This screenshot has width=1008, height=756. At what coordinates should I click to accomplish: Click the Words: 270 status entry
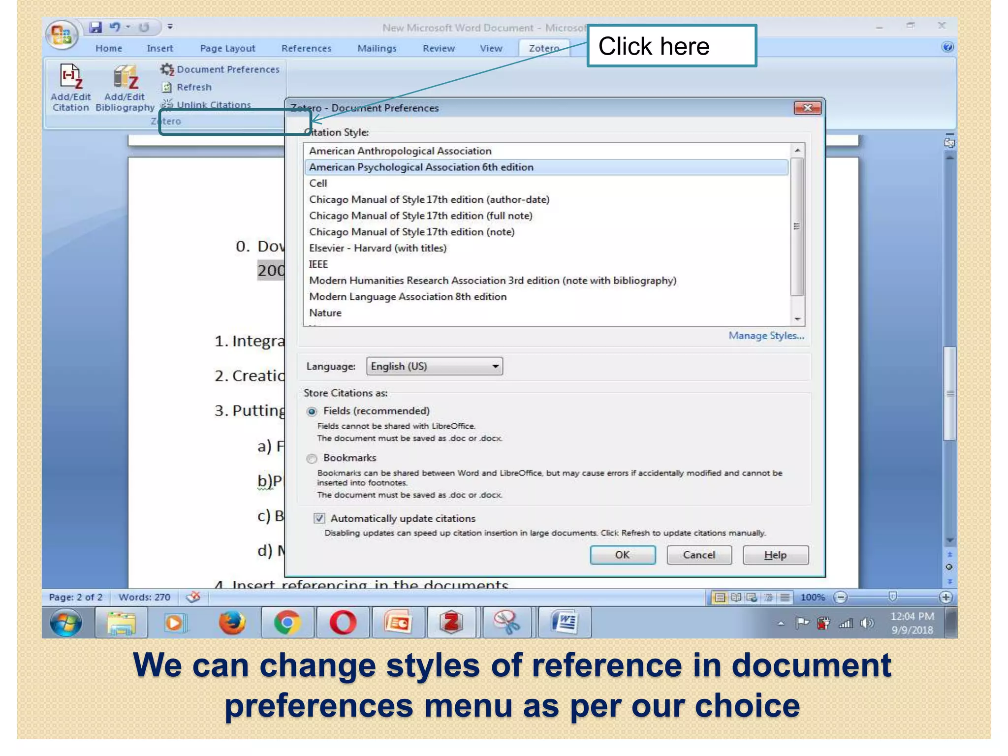point(144,597)
